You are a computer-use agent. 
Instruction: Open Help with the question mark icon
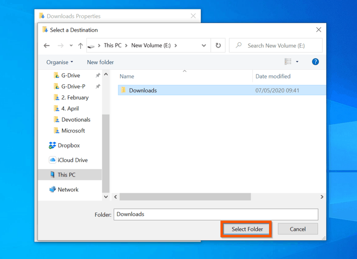tap(315, 62)
